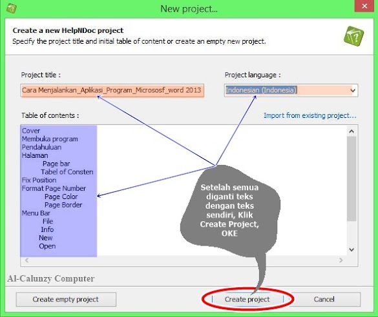Click the 'Page Border' sub-entry
The height and width of the screenshot is (317, 378).
coord(63,205)
